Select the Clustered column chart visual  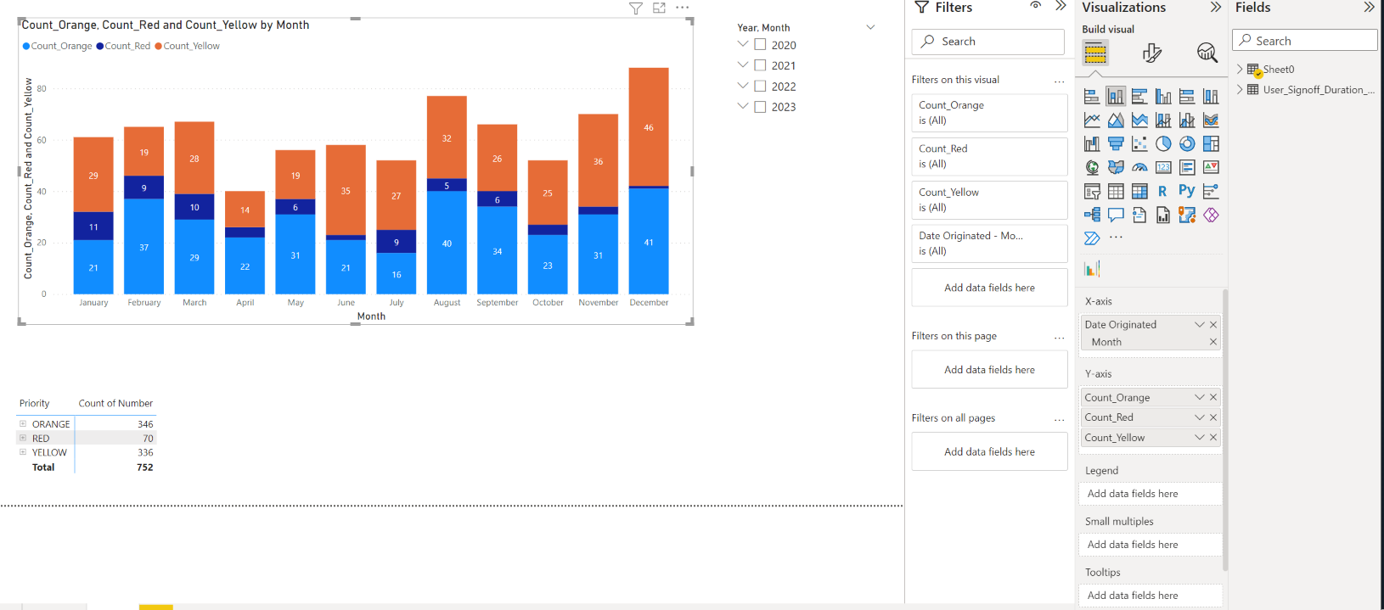coord(1163,96)
